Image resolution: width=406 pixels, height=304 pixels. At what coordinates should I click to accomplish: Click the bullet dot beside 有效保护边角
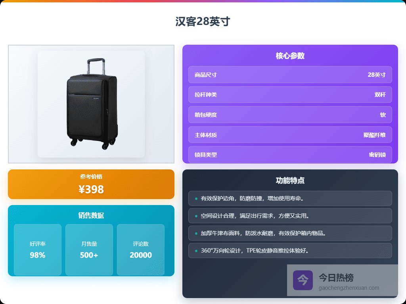coord(196,199)
